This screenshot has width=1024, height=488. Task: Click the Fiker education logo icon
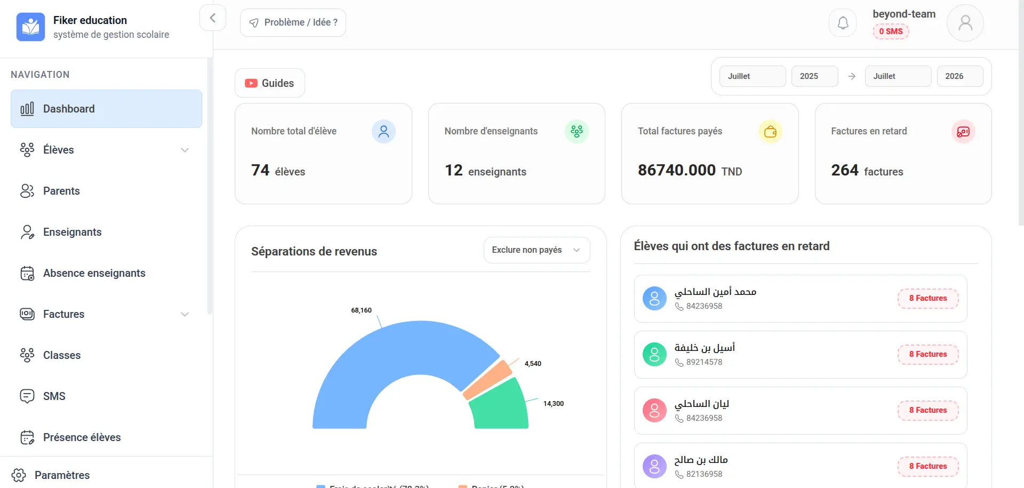pyautogui.click(x=30, y=27)
